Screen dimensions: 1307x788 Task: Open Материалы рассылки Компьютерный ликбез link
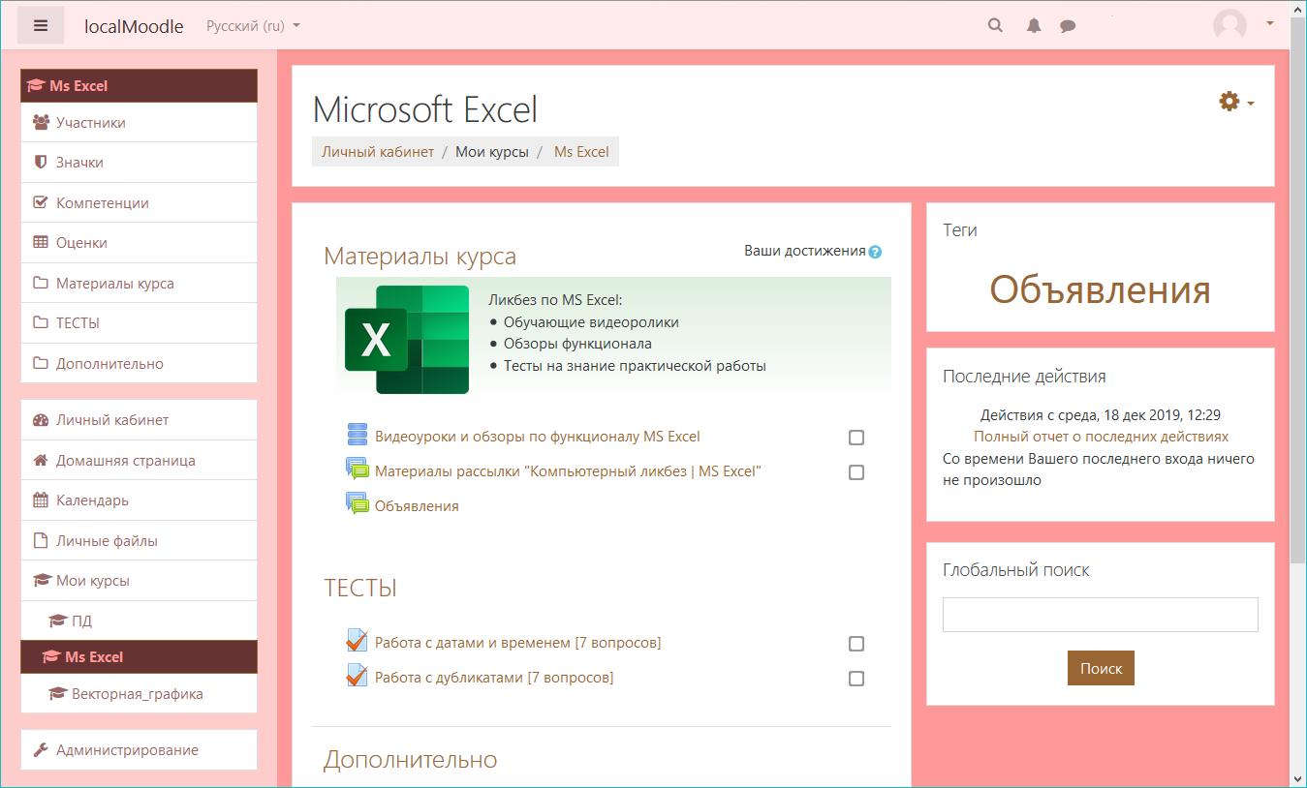click(568, 471)
